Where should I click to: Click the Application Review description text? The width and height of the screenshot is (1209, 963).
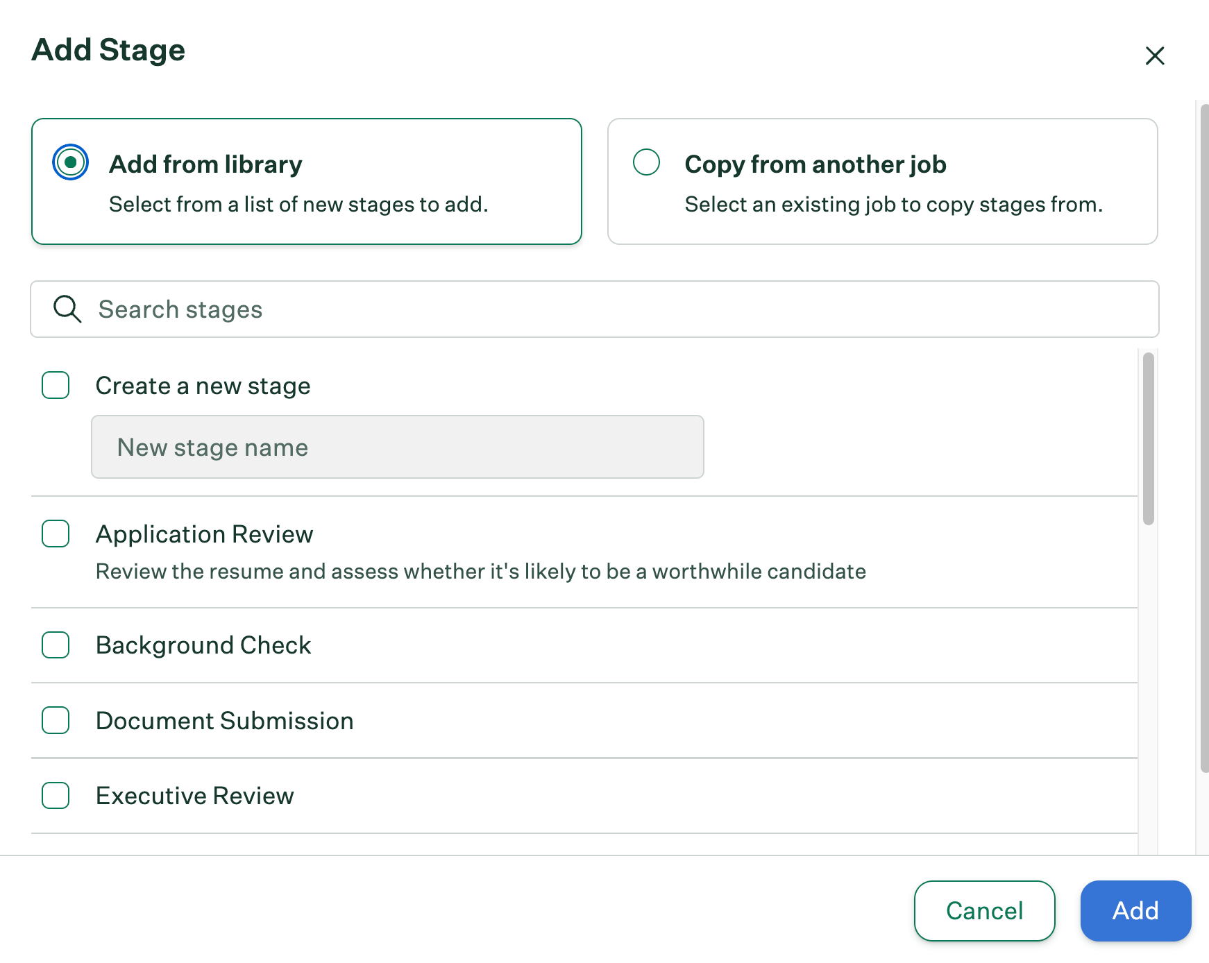coord(481,571)
